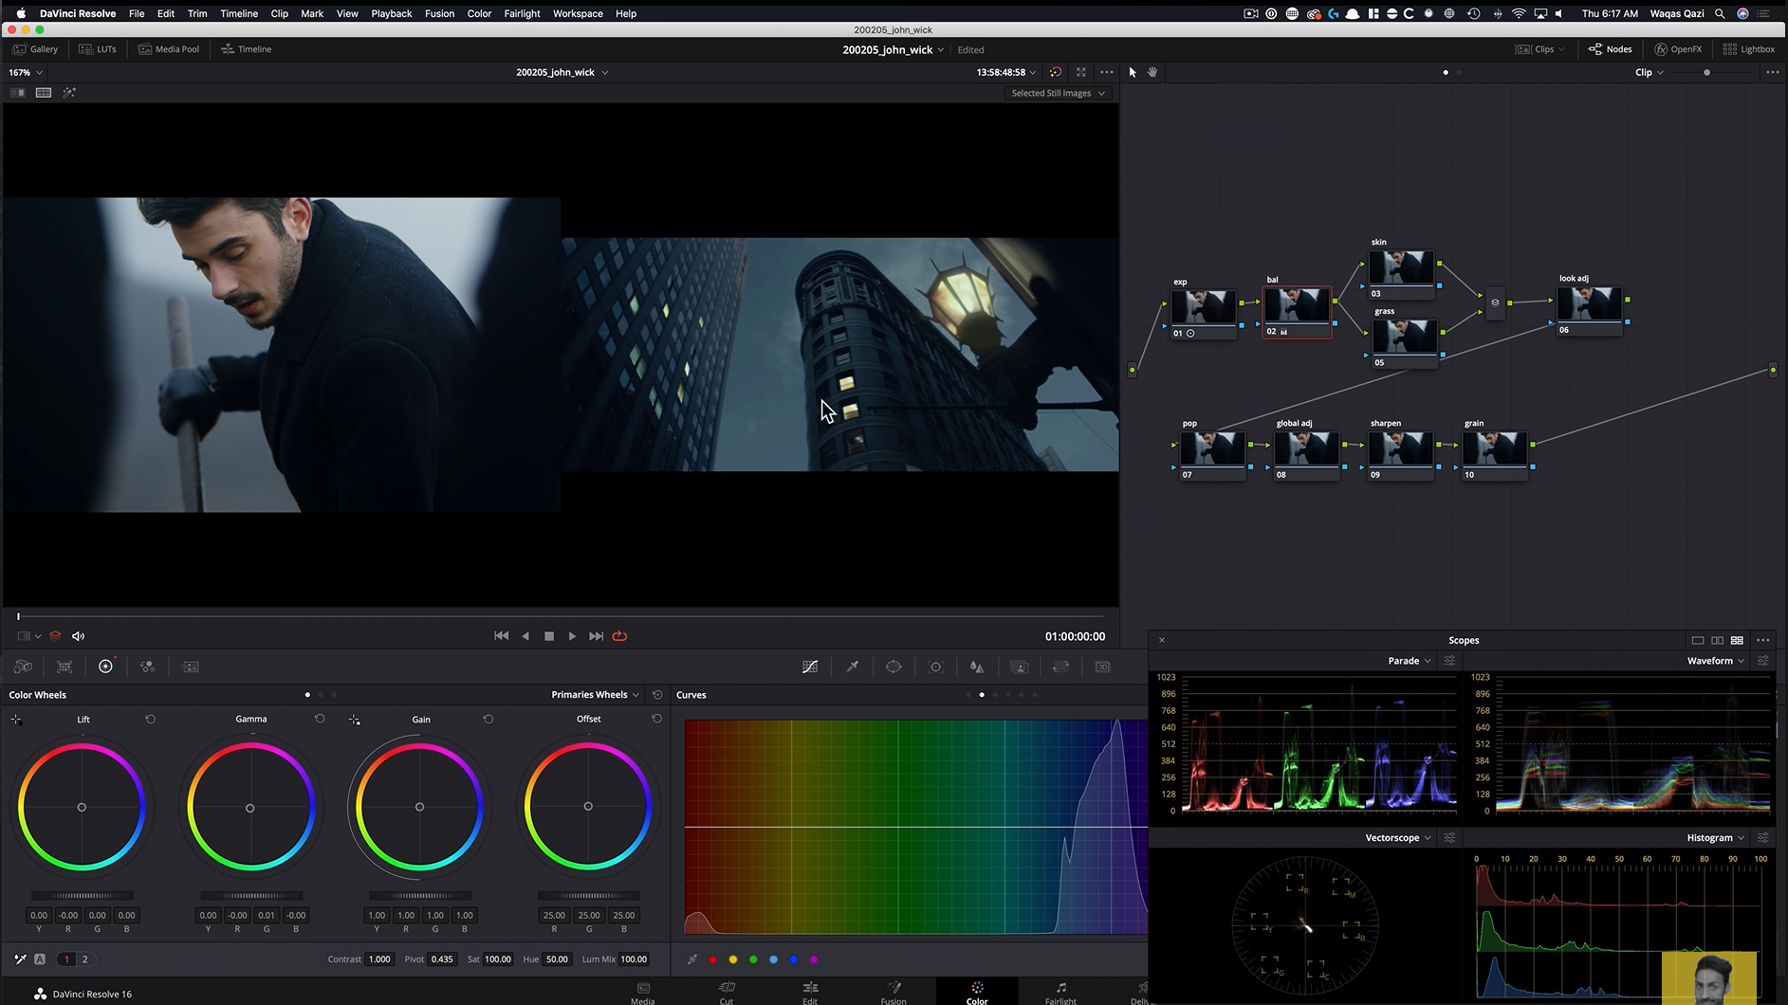
Task: Open the Selected Still Images dropdown
Action: (x=1058, y=93)
